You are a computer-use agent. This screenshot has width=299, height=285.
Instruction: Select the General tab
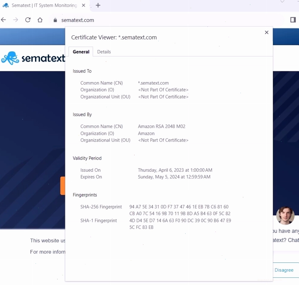coord(81,52)
